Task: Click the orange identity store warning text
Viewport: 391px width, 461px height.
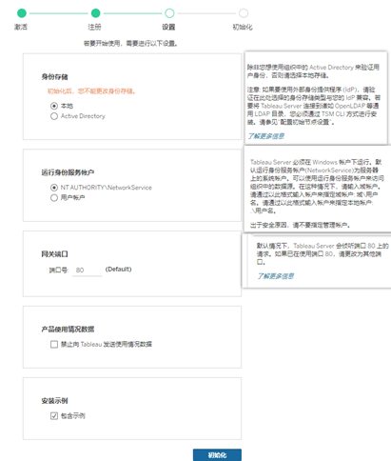Action: [x=91, y=91]
